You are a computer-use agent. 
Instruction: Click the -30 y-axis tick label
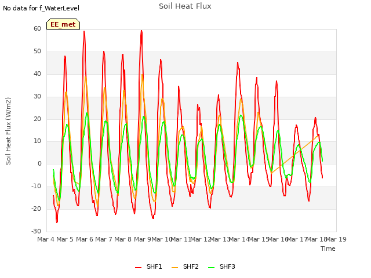[x=37, y=231]
